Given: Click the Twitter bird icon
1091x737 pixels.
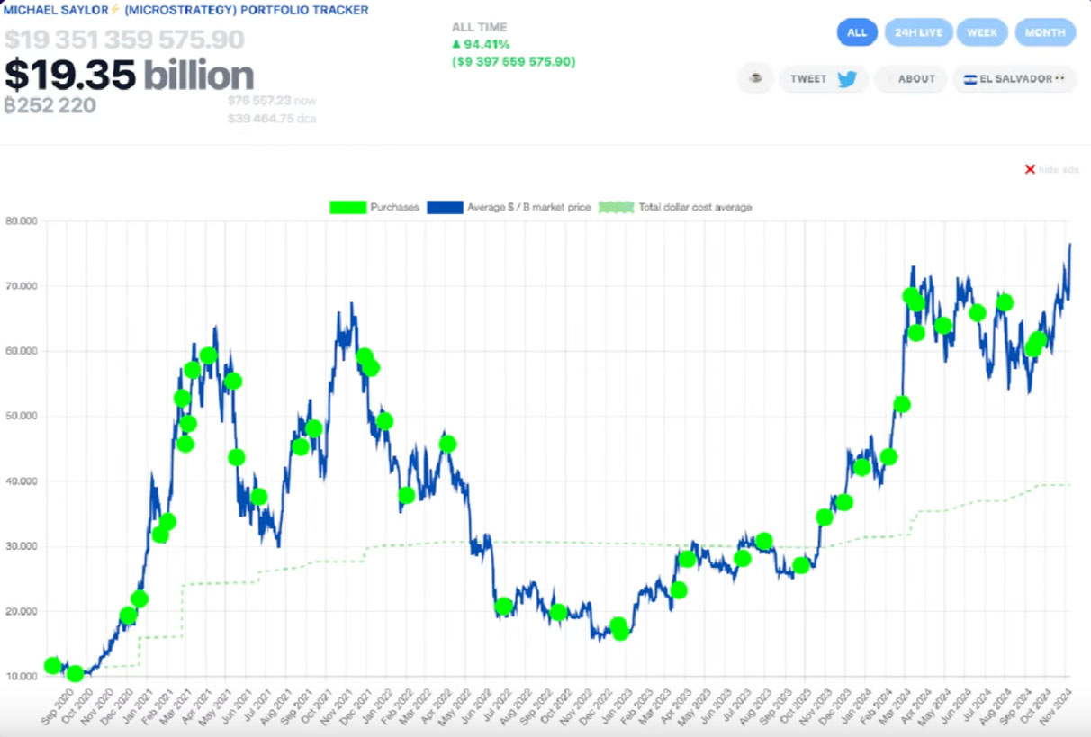Looking at the screenshot, I should tap(846, 78).
